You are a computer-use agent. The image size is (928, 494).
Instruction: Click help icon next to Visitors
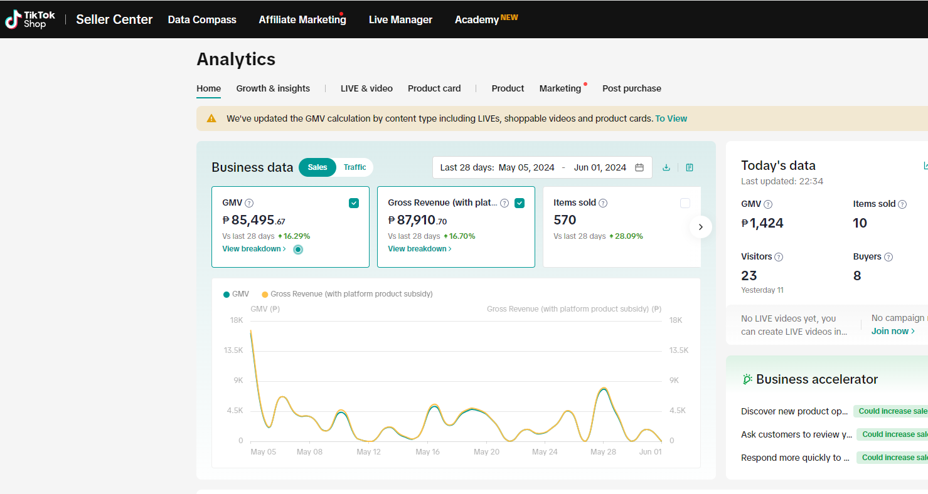click(x=779, y=257)
